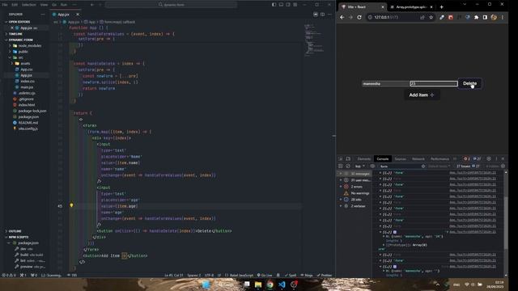Open the eyedropper extension in Chrome toolbar

(x=442, y=17)
